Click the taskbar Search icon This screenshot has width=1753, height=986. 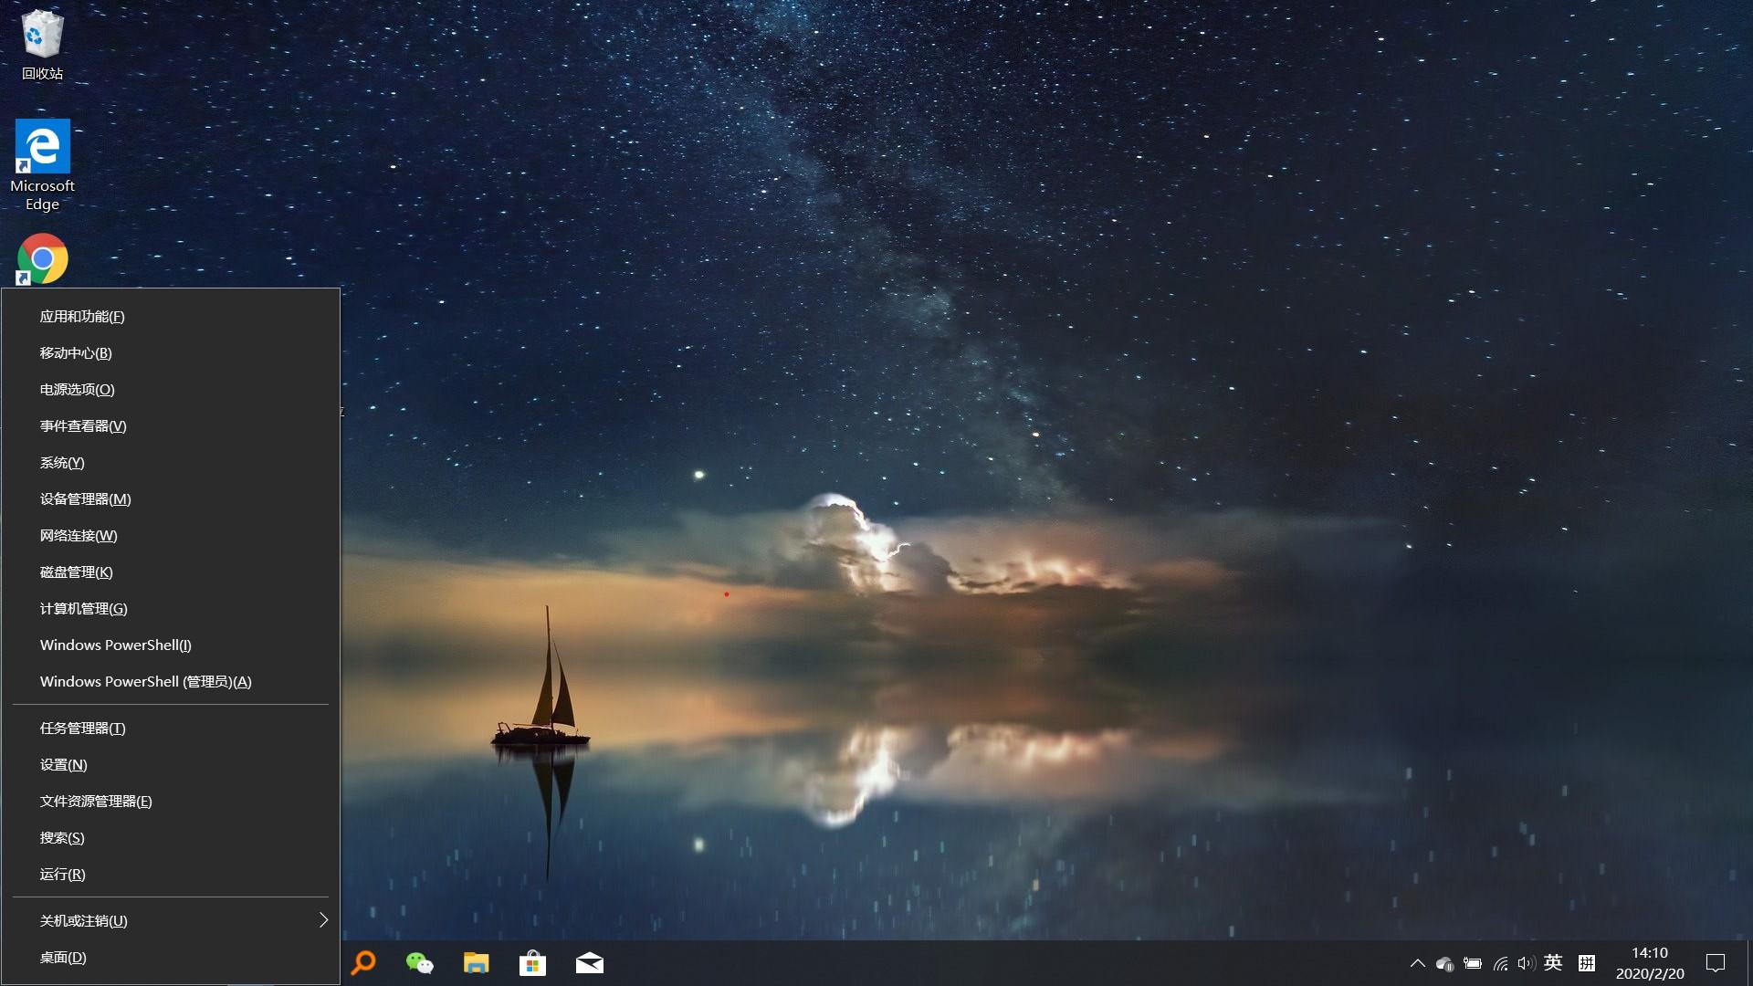[x=362, y=962]
